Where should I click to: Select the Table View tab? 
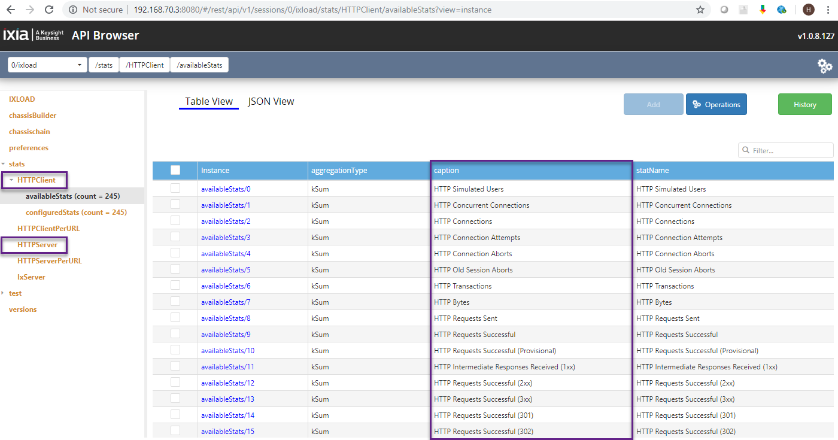pyautogui.click(x=209, y=101)
